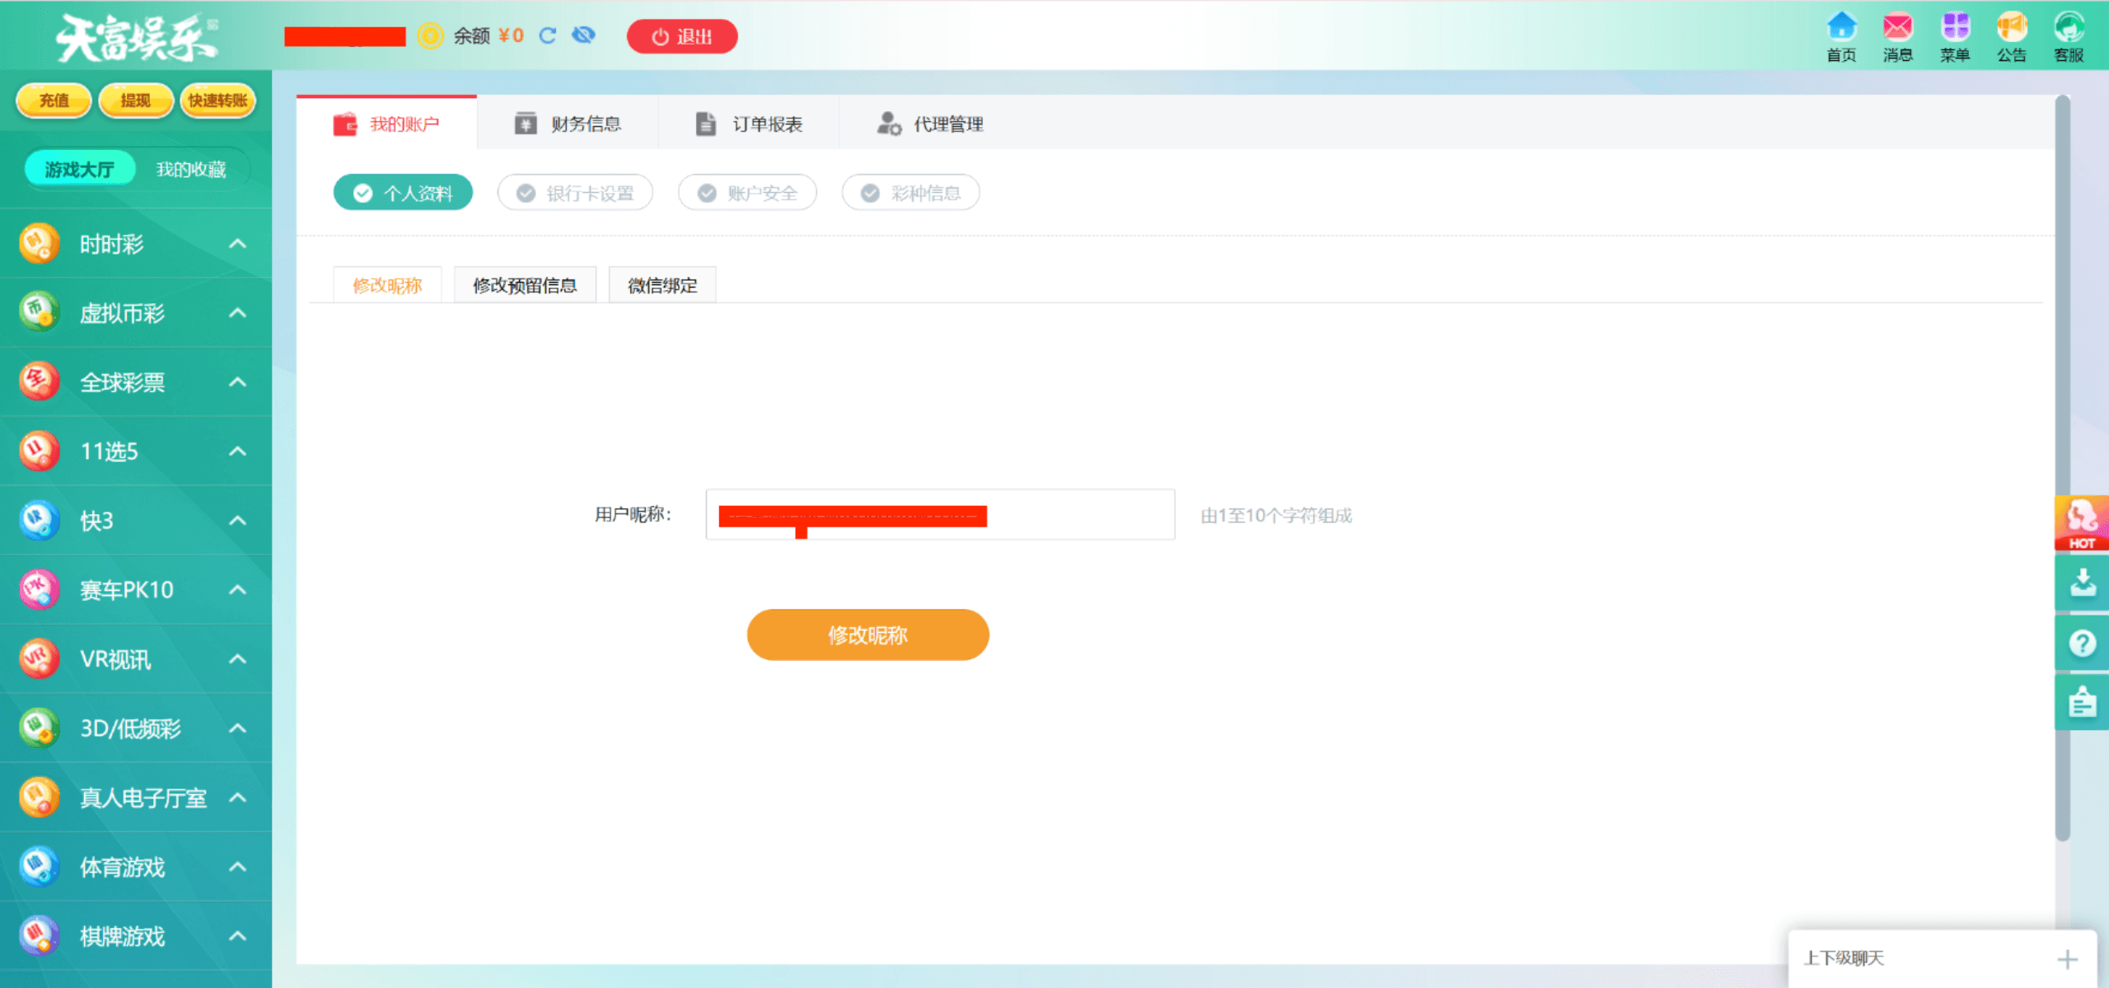Open the help question mark icon
Screen dimensions: 2109x988
(x=2082, y=643)
